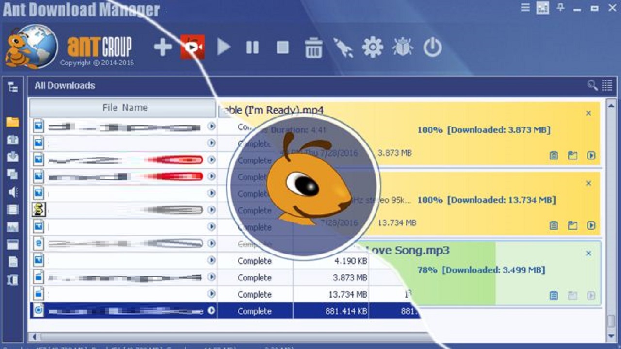Viewport: 621px width, 349px height.
Task: Search downloads with magnifier icon
Action: coord(592,86)
